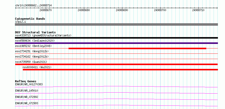Screen dimensions: 225x109
Task: Click the magenta ENKUR NM_145010 transcript line
Action: coord(116,93)
